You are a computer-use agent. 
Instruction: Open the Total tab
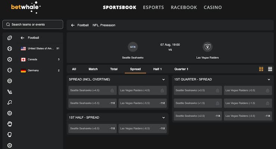point(114,69)
